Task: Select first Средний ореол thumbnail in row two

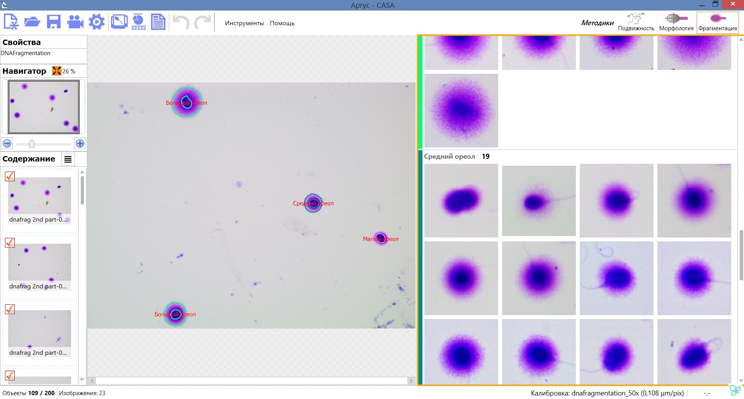Action: [461, 278]
